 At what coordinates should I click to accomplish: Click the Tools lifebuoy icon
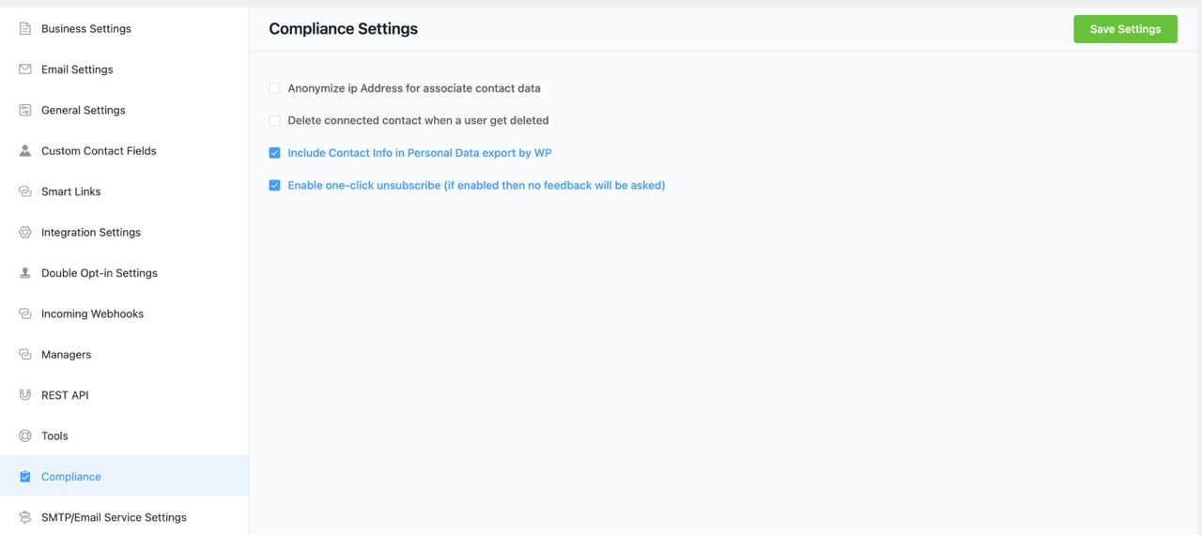coord(25,436)
